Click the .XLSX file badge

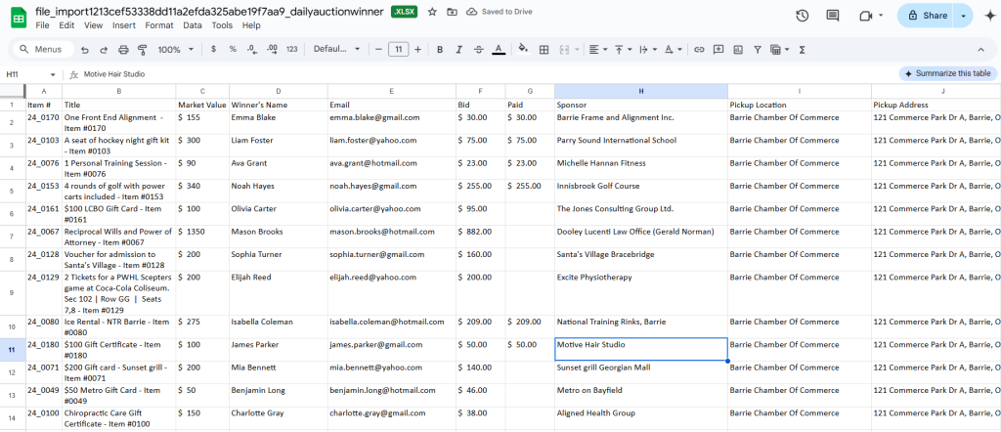pos(404,12)
